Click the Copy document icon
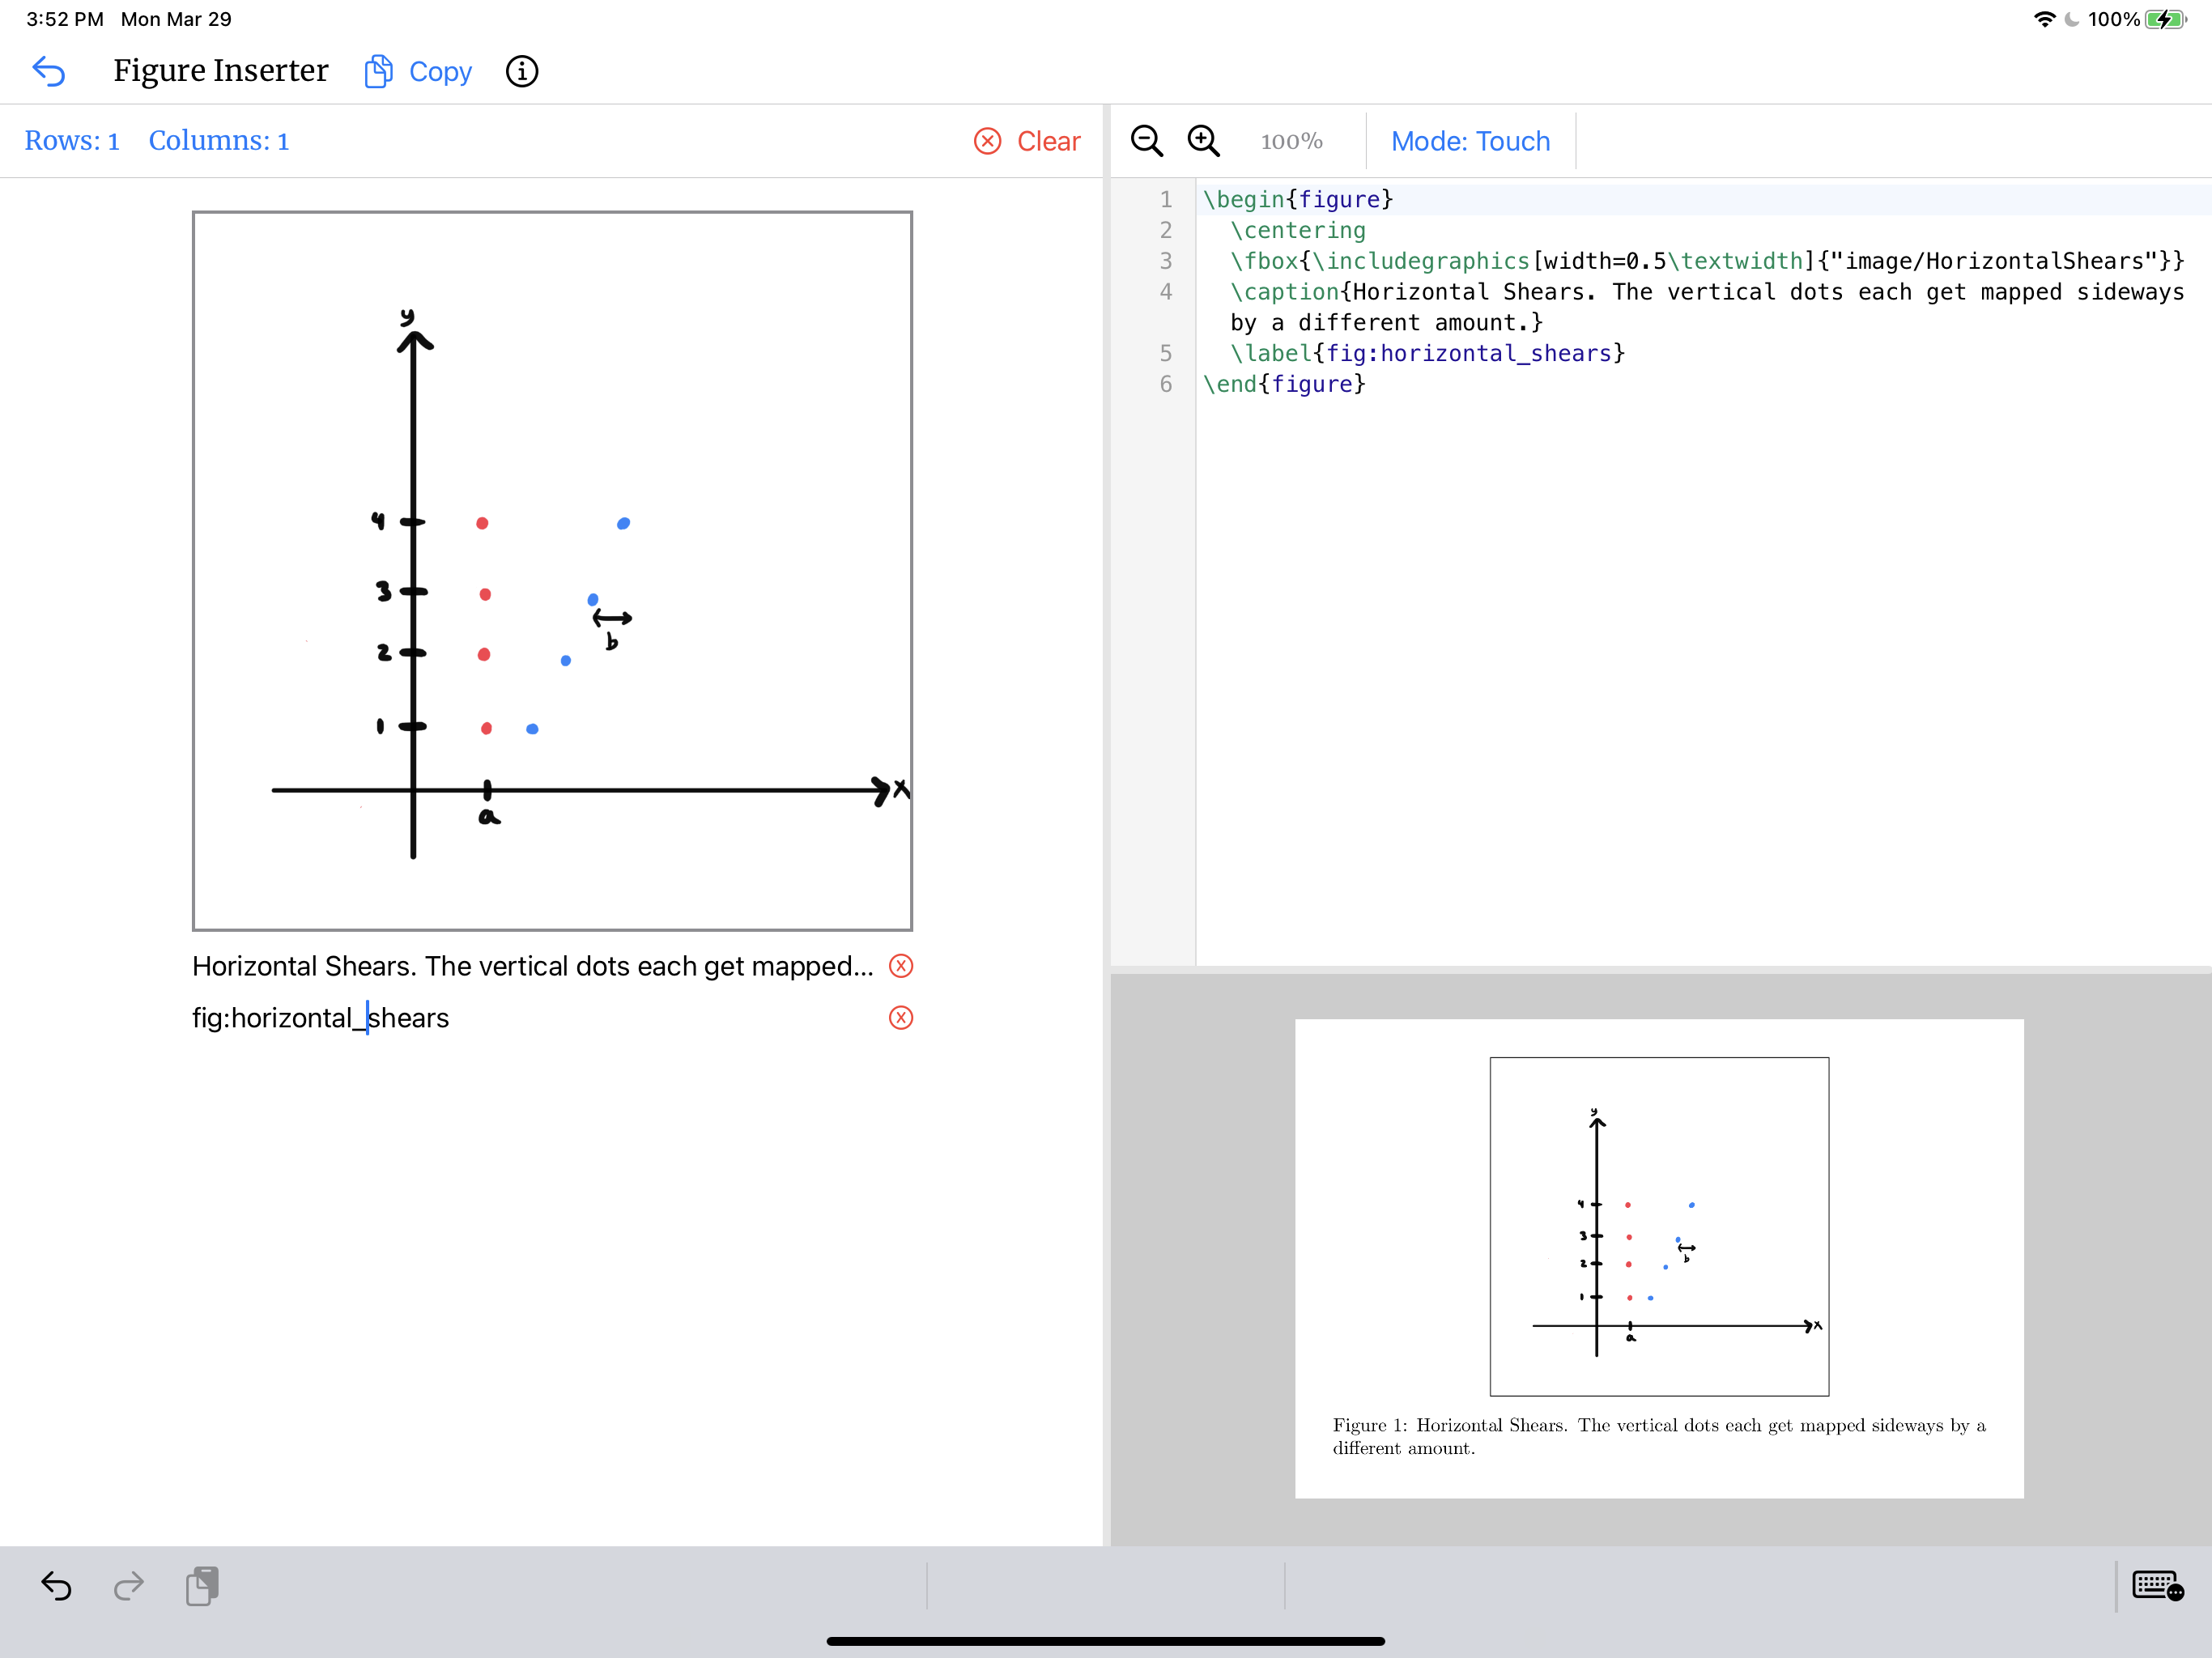This screenshot has height=1658, width=2212. (x=378, y=71)
